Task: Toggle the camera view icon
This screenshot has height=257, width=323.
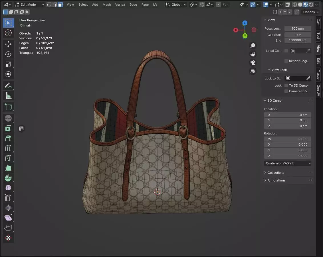Action: pos(253,63)
